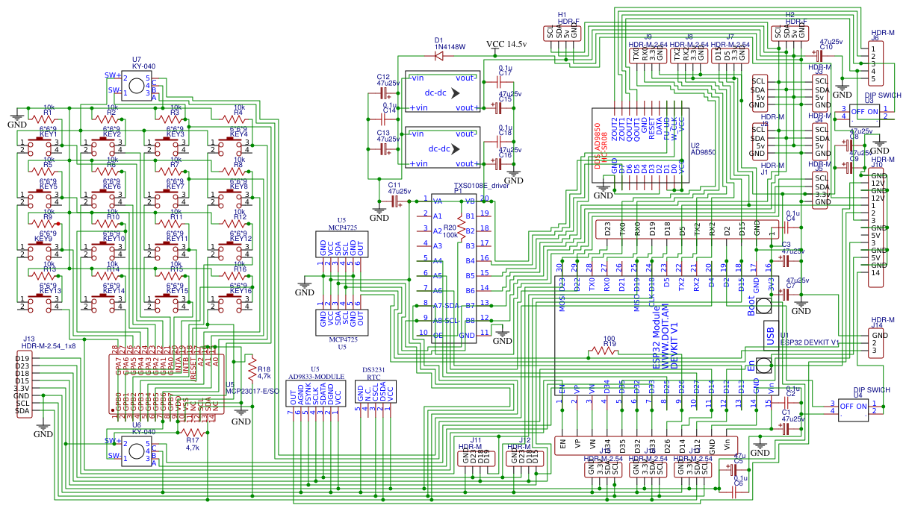Select the R17 4,7k resistor symbol

[192, 431]
